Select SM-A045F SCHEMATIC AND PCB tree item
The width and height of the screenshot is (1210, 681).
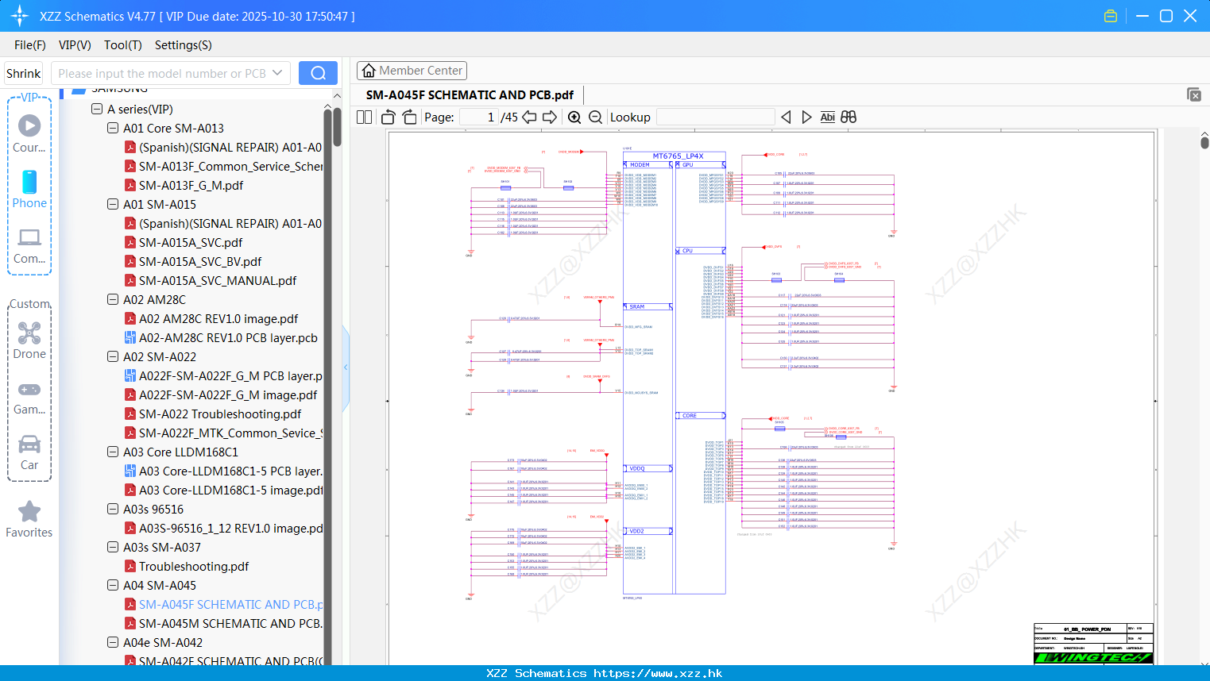[x=223, y=604]
